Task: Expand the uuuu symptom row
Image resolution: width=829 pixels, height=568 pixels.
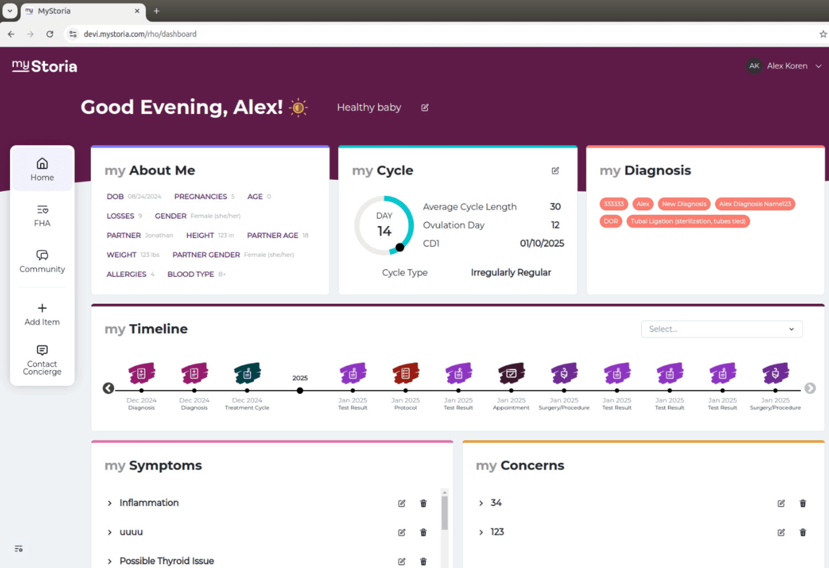Action: (109, 532)
